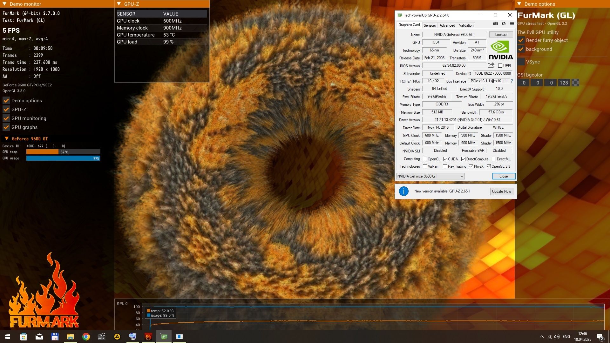Toggle the CUDA checkbox
Screen dimensions: 610x343
445,159
